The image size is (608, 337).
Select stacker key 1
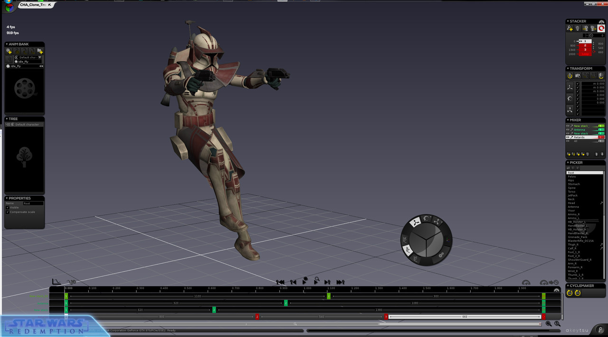(x=585, y=41)
